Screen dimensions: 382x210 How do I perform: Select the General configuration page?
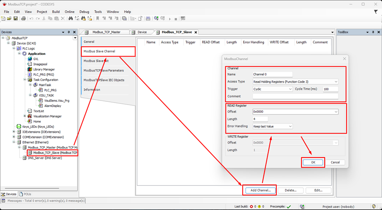(x=108, y=42)
